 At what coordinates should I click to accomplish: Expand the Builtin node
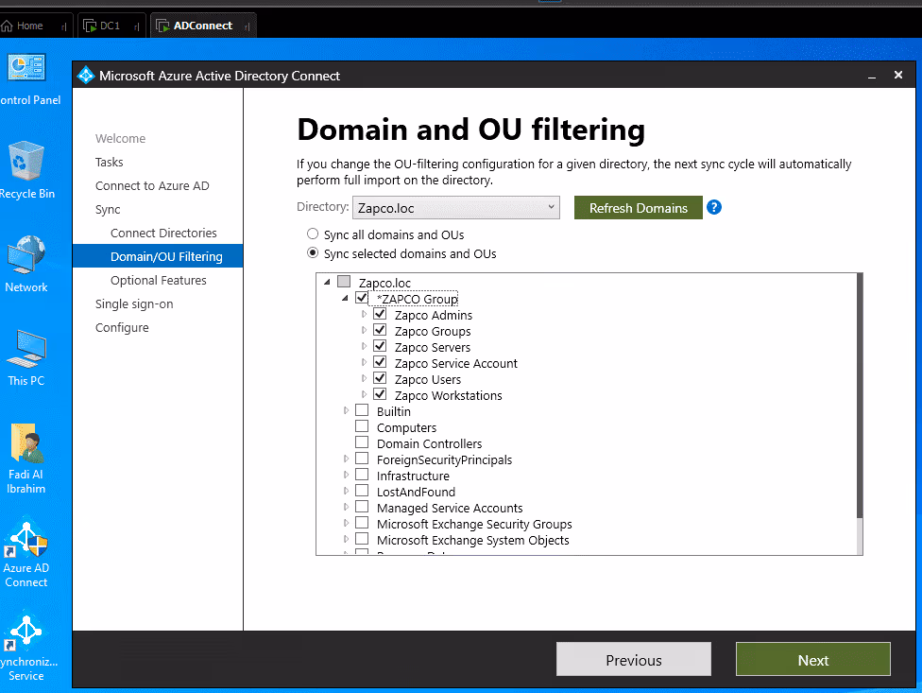pos(346,410)
